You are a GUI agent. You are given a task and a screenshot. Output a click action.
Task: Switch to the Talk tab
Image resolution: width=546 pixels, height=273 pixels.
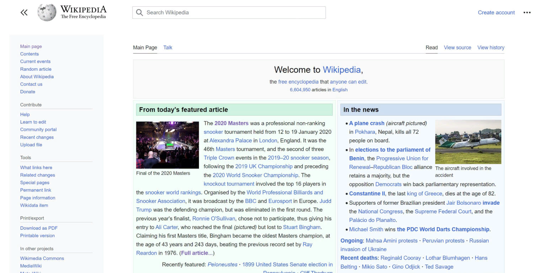pos(168,47)
